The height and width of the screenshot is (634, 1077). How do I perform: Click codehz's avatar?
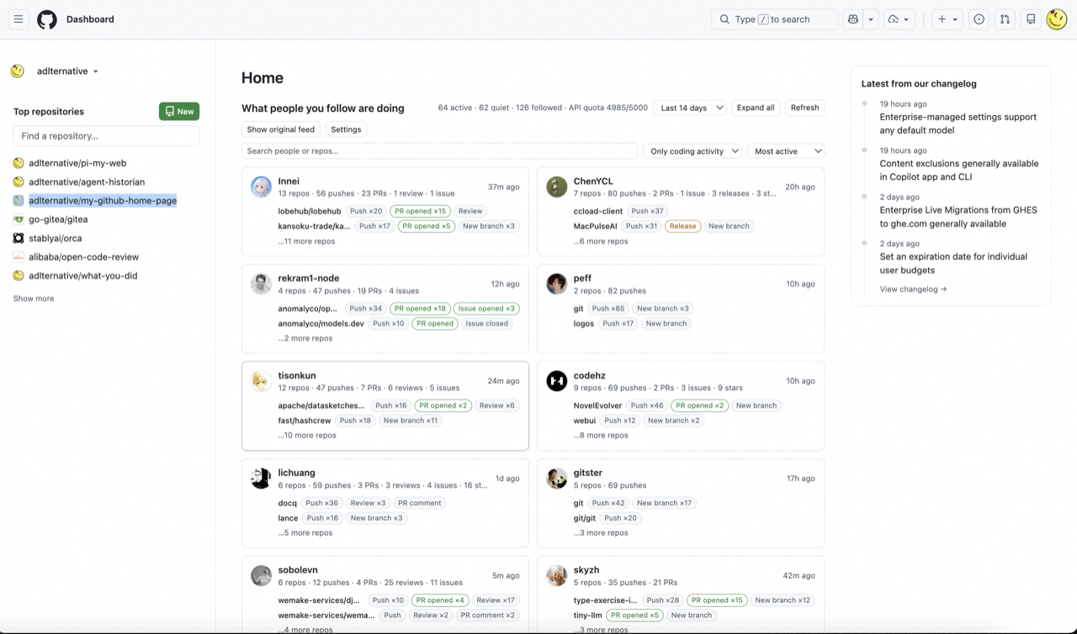(557, 381)
